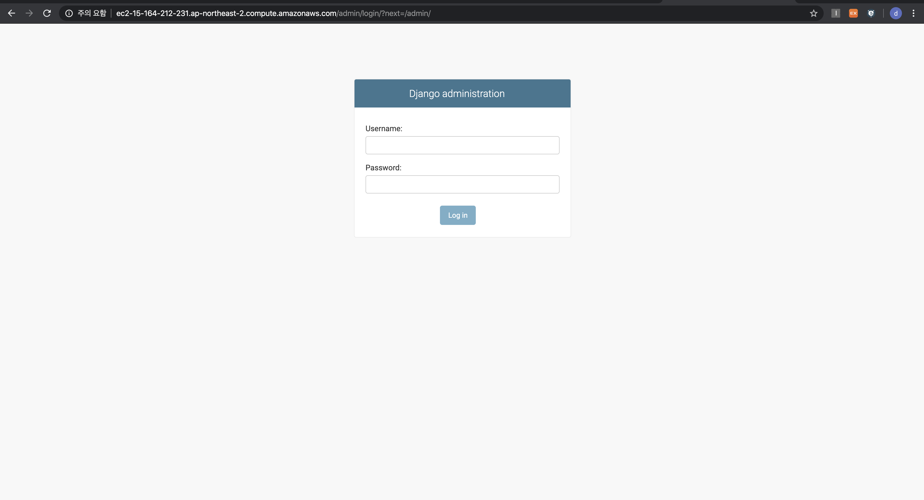Click the "주의 요함" security warning text
The image size is (924, 500).
[92, 13]
